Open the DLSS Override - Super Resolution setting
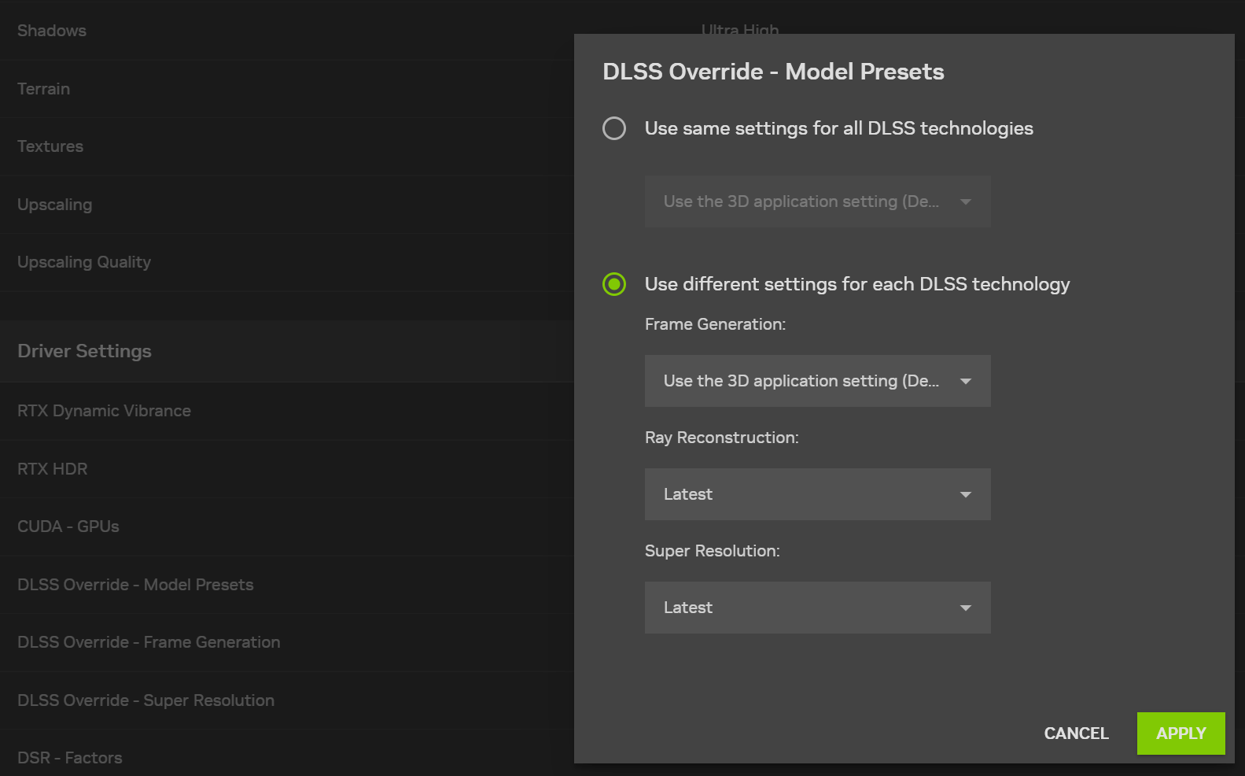1245x776 pixels. pos(145,700)
